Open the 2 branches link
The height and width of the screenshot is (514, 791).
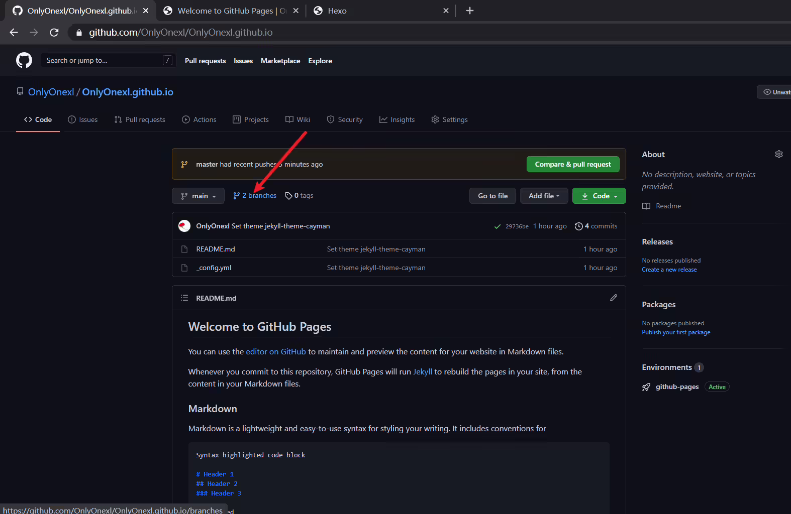(x=255, y=195)
